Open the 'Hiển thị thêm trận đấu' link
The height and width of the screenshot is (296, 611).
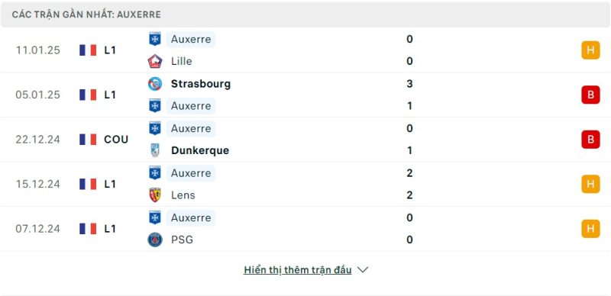point(298,270)
